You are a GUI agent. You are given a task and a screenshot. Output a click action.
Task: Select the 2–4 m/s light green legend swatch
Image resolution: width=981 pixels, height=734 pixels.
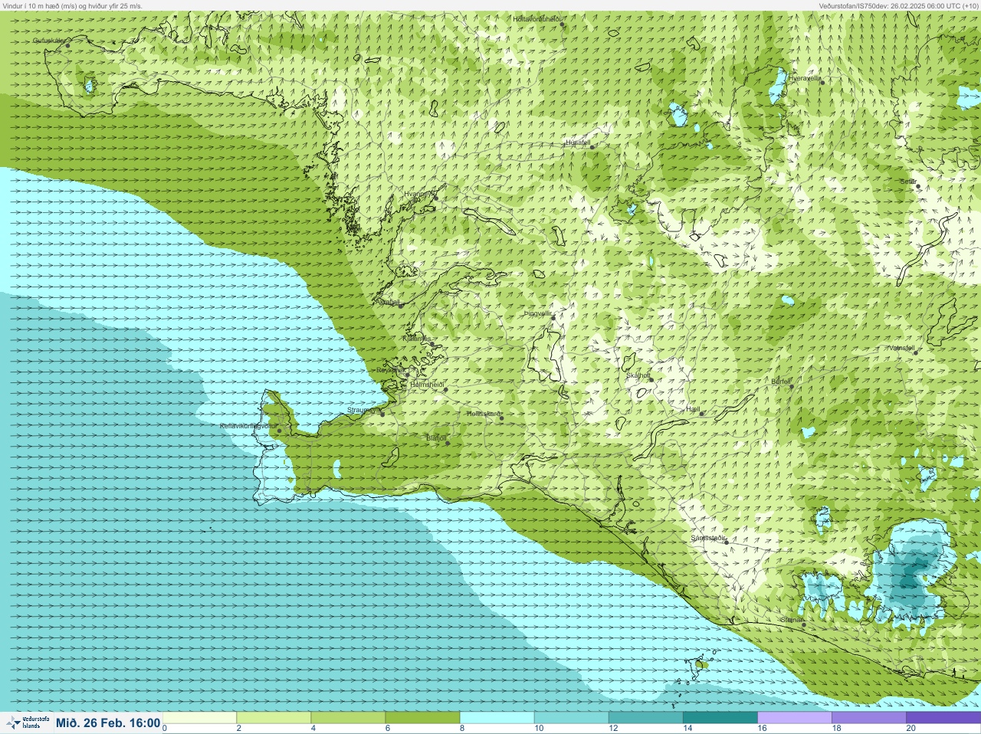[x=274, y=718]
